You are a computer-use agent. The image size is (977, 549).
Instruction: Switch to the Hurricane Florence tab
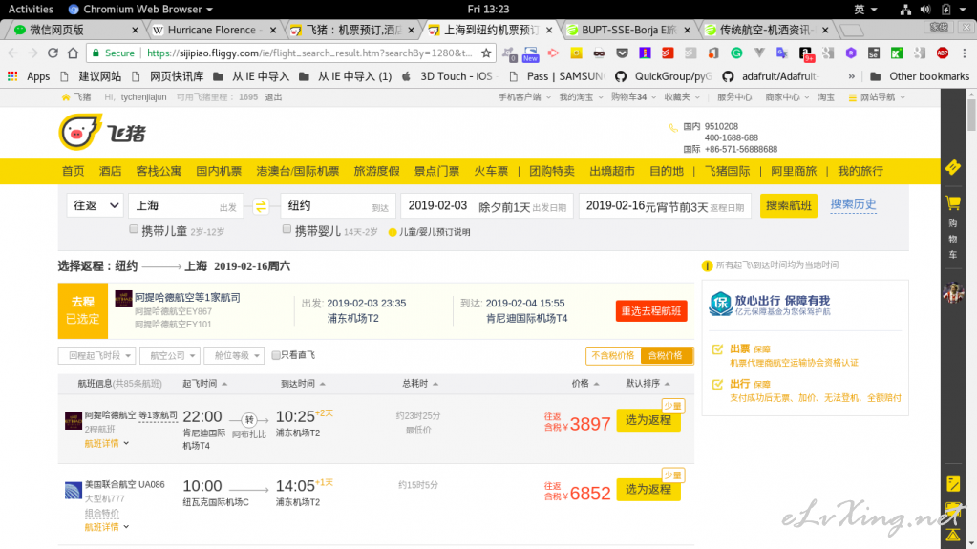coord(212,30)
